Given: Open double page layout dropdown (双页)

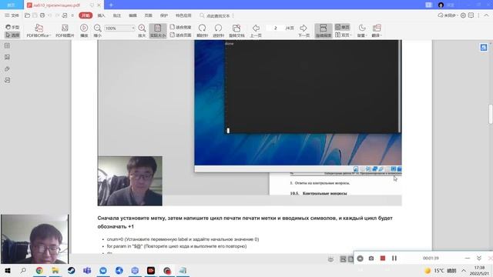Looking at the screenshot, I should (x=343, y=35).
